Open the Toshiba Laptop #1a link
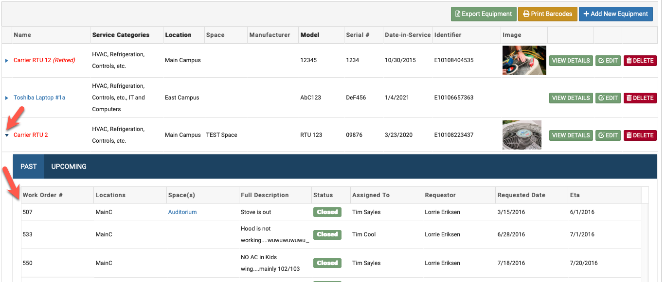The image size is (666, 282). (39, 98)
